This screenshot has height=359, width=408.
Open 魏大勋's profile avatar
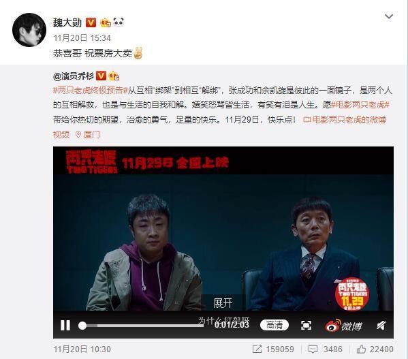29,30
